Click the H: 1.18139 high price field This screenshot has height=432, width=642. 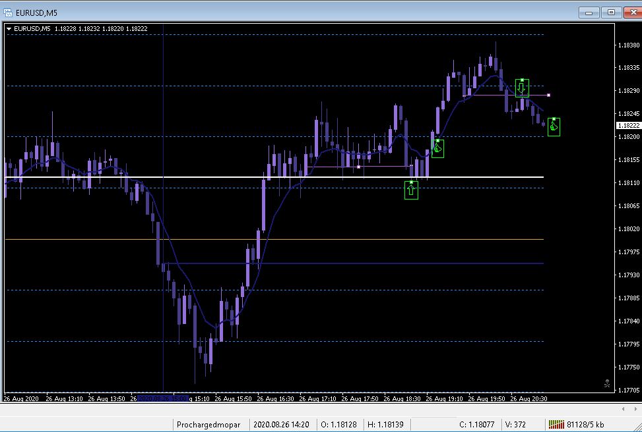(386, 425)
